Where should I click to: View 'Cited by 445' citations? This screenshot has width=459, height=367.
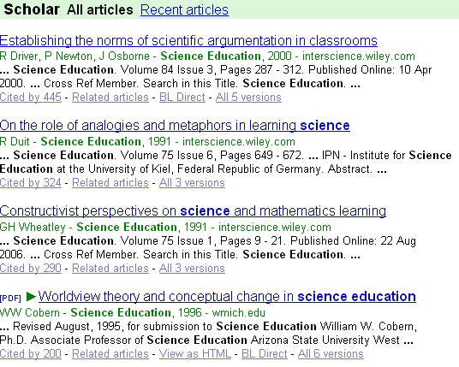point(31,97)
